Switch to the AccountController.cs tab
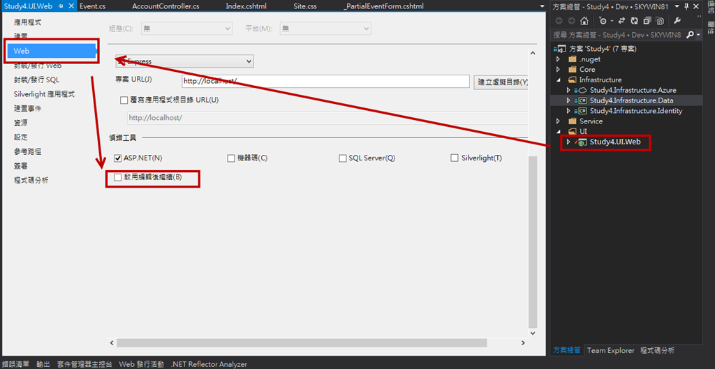This screenshot has width=715, height=369. coord(165,6)
